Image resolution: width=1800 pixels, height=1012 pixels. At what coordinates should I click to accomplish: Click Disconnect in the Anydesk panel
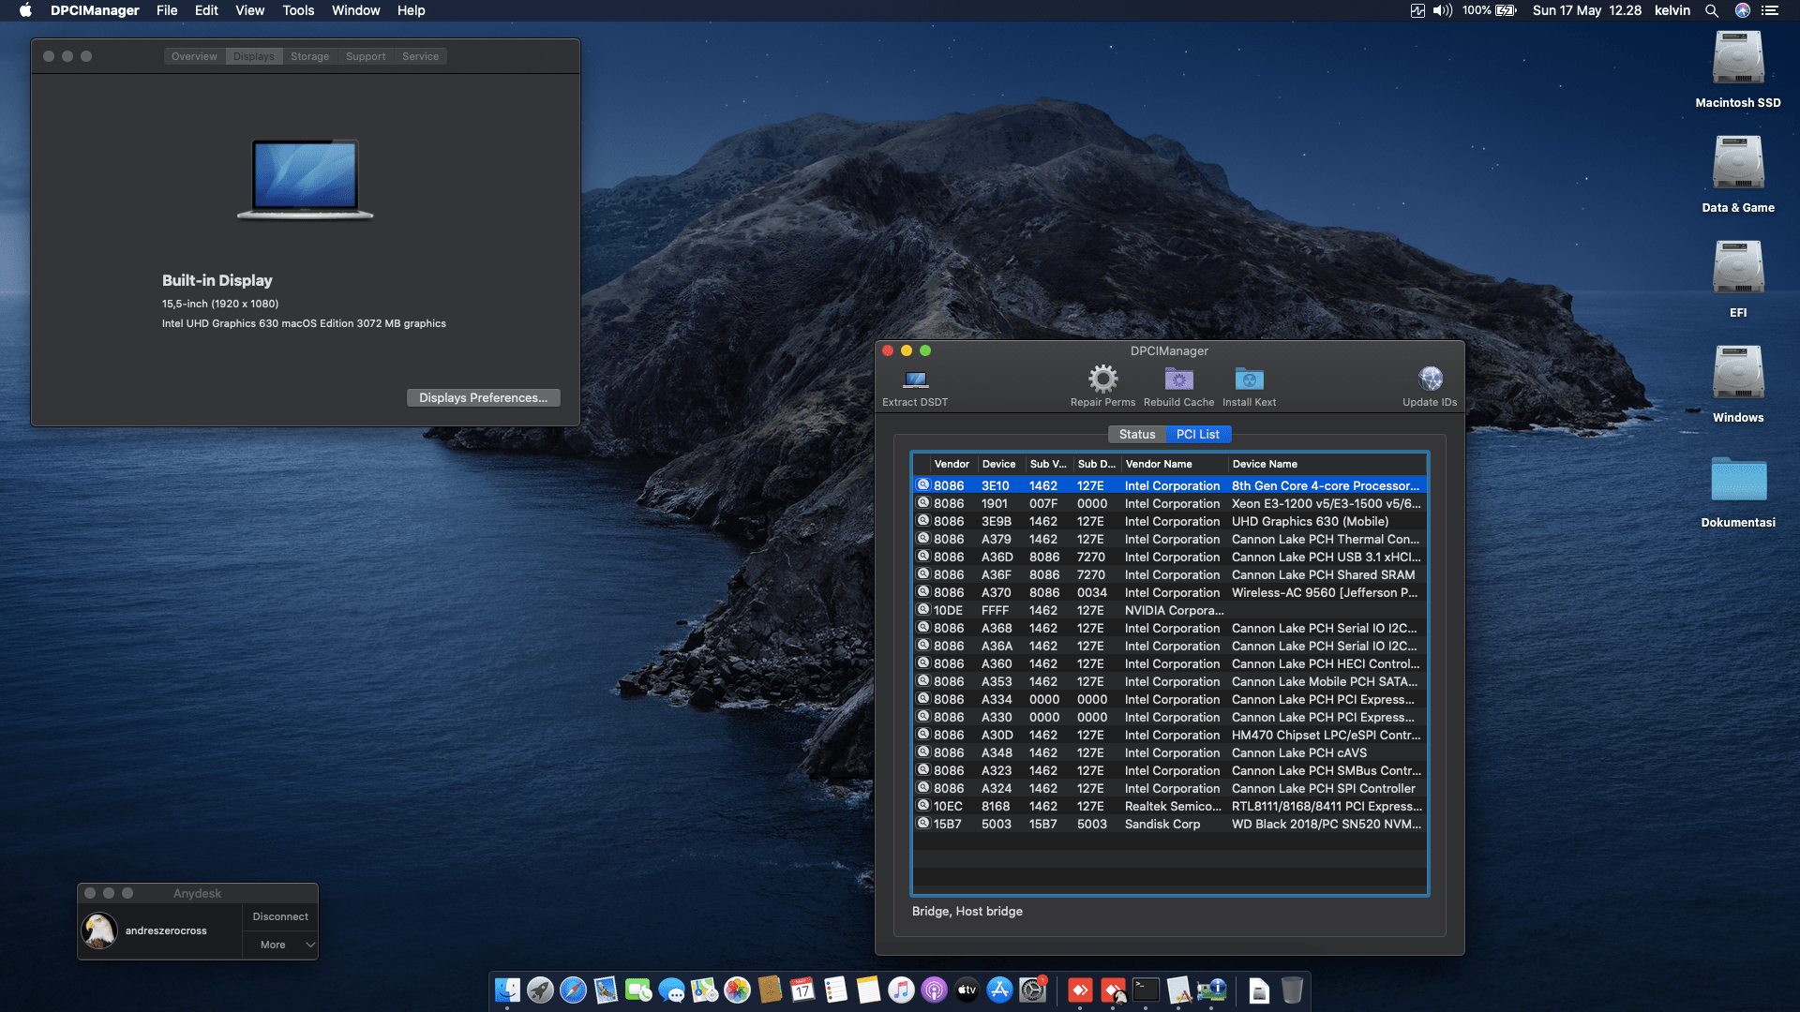click(280, 916)
